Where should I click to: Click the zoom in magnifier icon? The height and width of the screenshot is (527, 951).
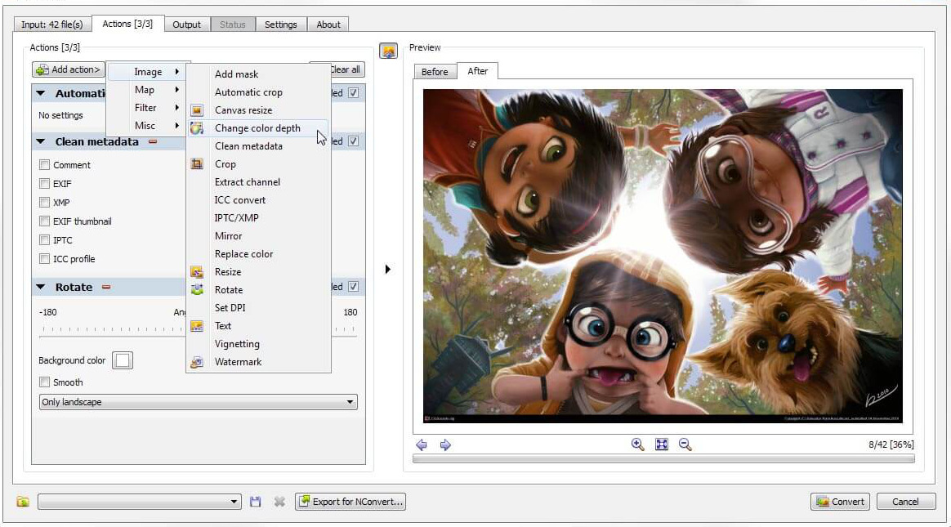(x=637, y=444)
